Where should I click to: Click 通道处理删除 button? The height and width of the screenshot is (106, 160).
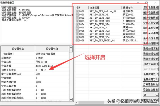(150, 43)
